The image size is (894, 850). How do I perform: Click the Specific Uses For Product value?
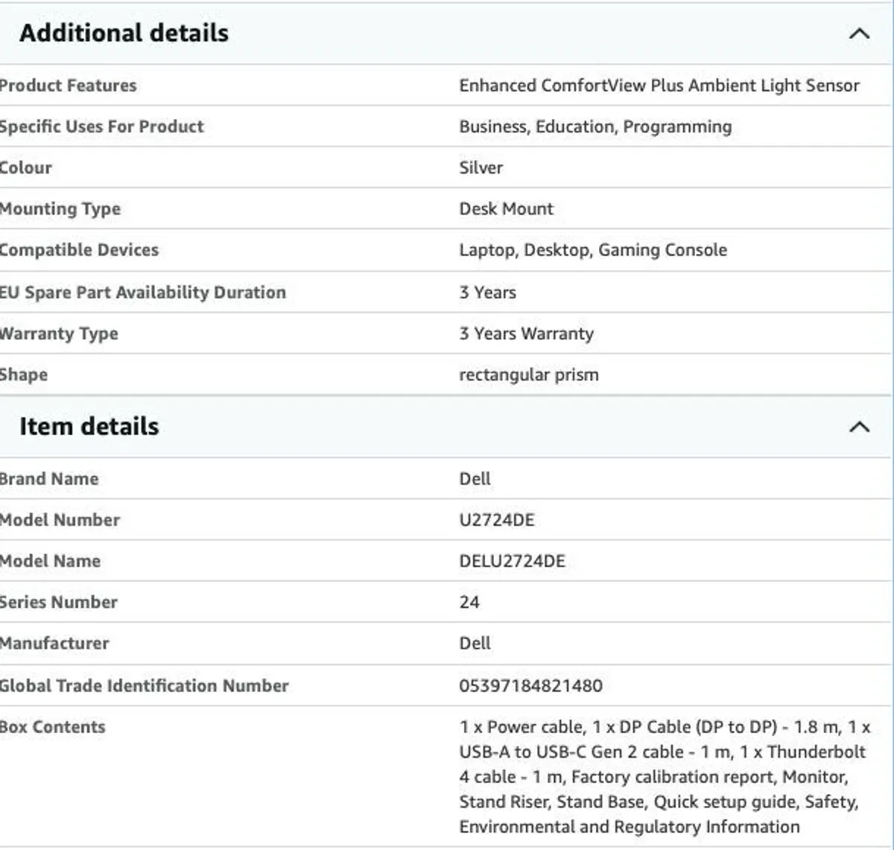point(595,127)
